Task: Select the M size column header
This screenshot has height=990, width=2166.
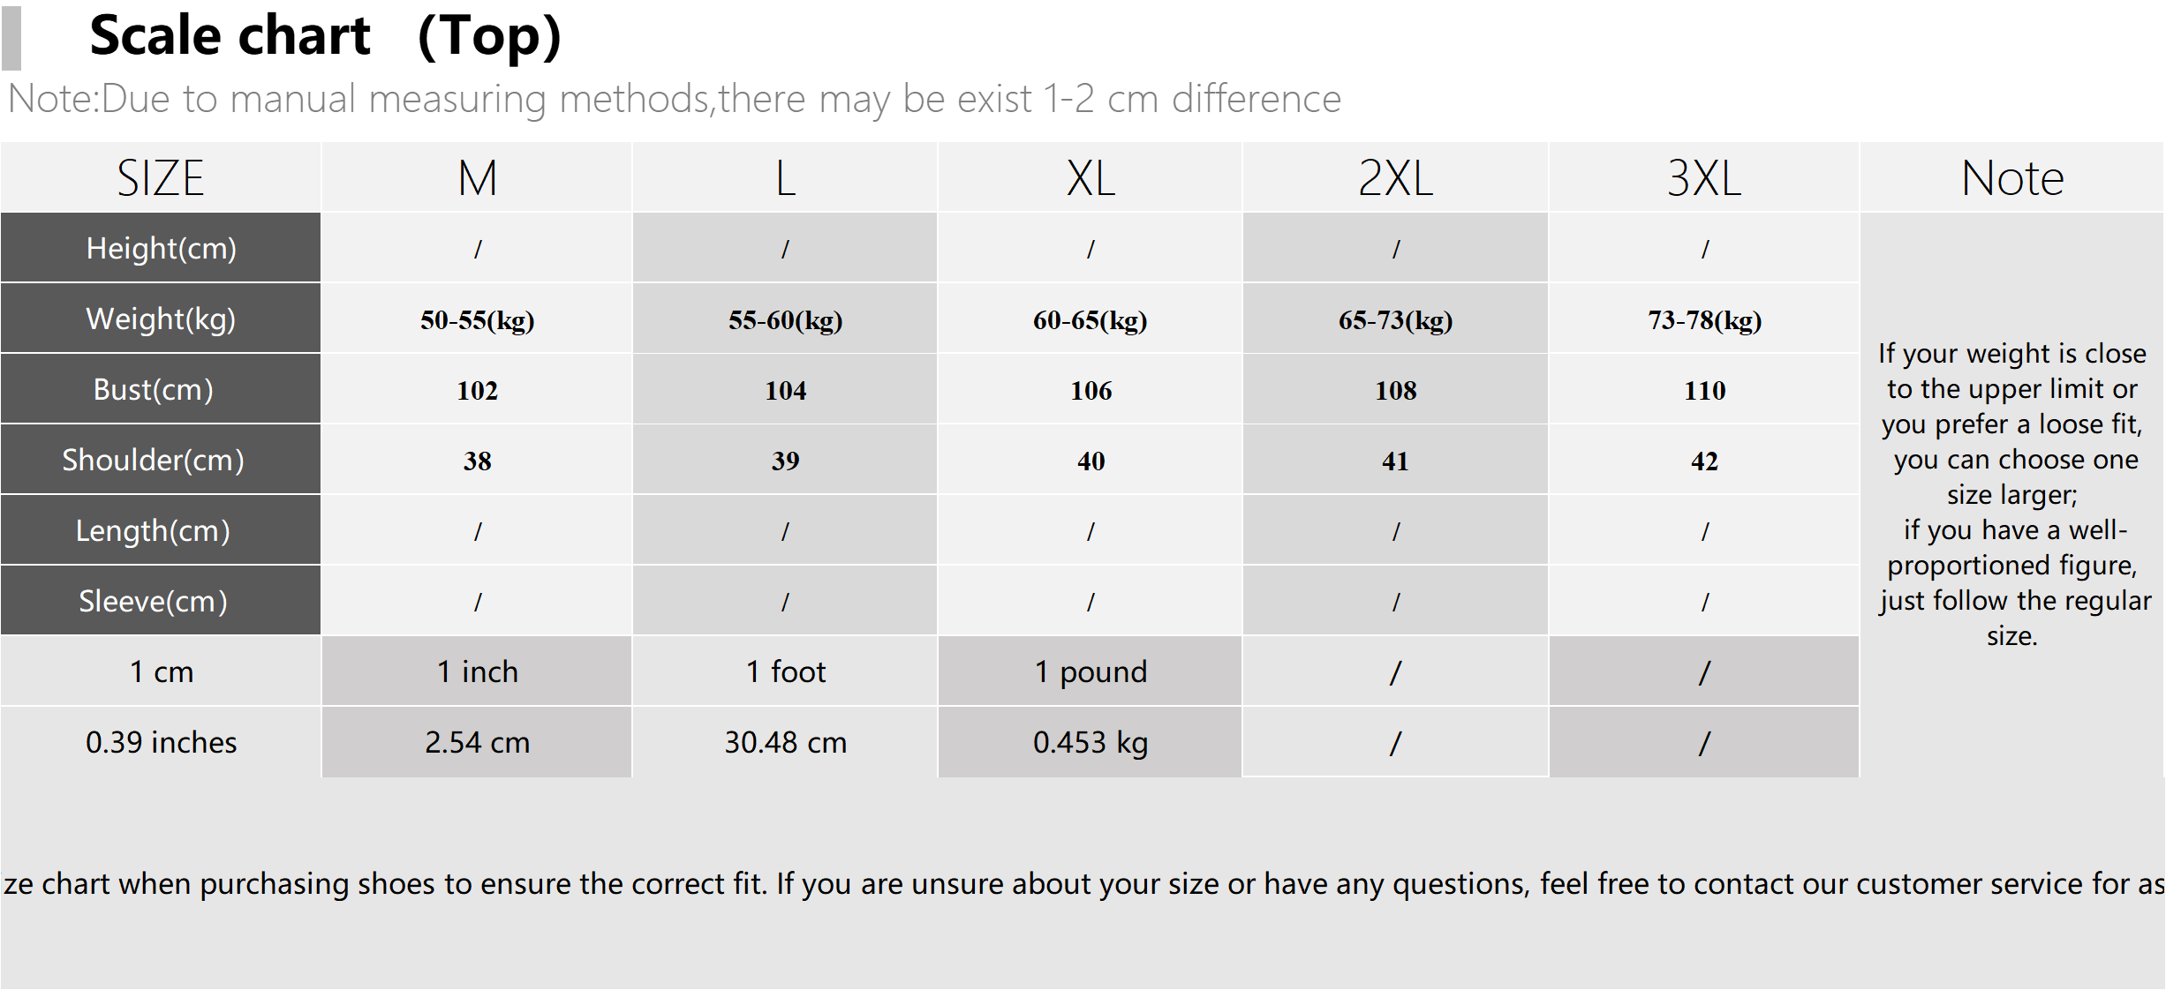Action: [477, 177]
